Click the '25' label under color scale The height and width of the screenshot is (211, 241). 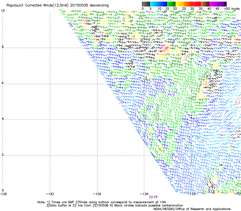(x=184, y=9)
